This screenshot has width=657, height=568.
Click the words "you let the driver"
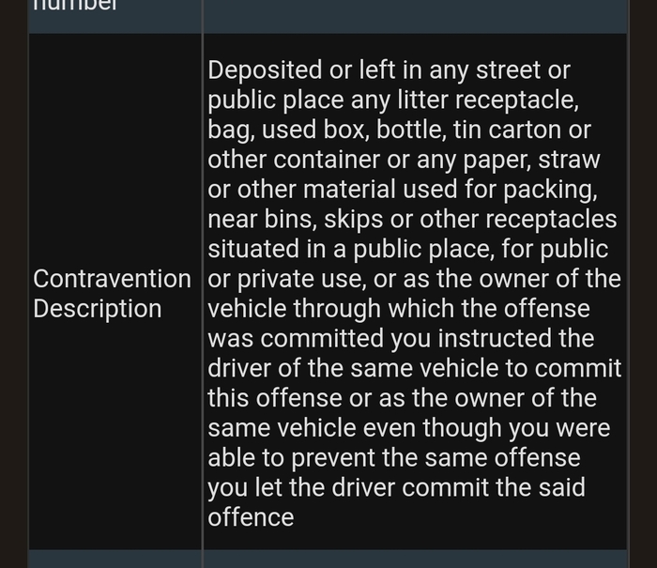click(x=319, y=488)
